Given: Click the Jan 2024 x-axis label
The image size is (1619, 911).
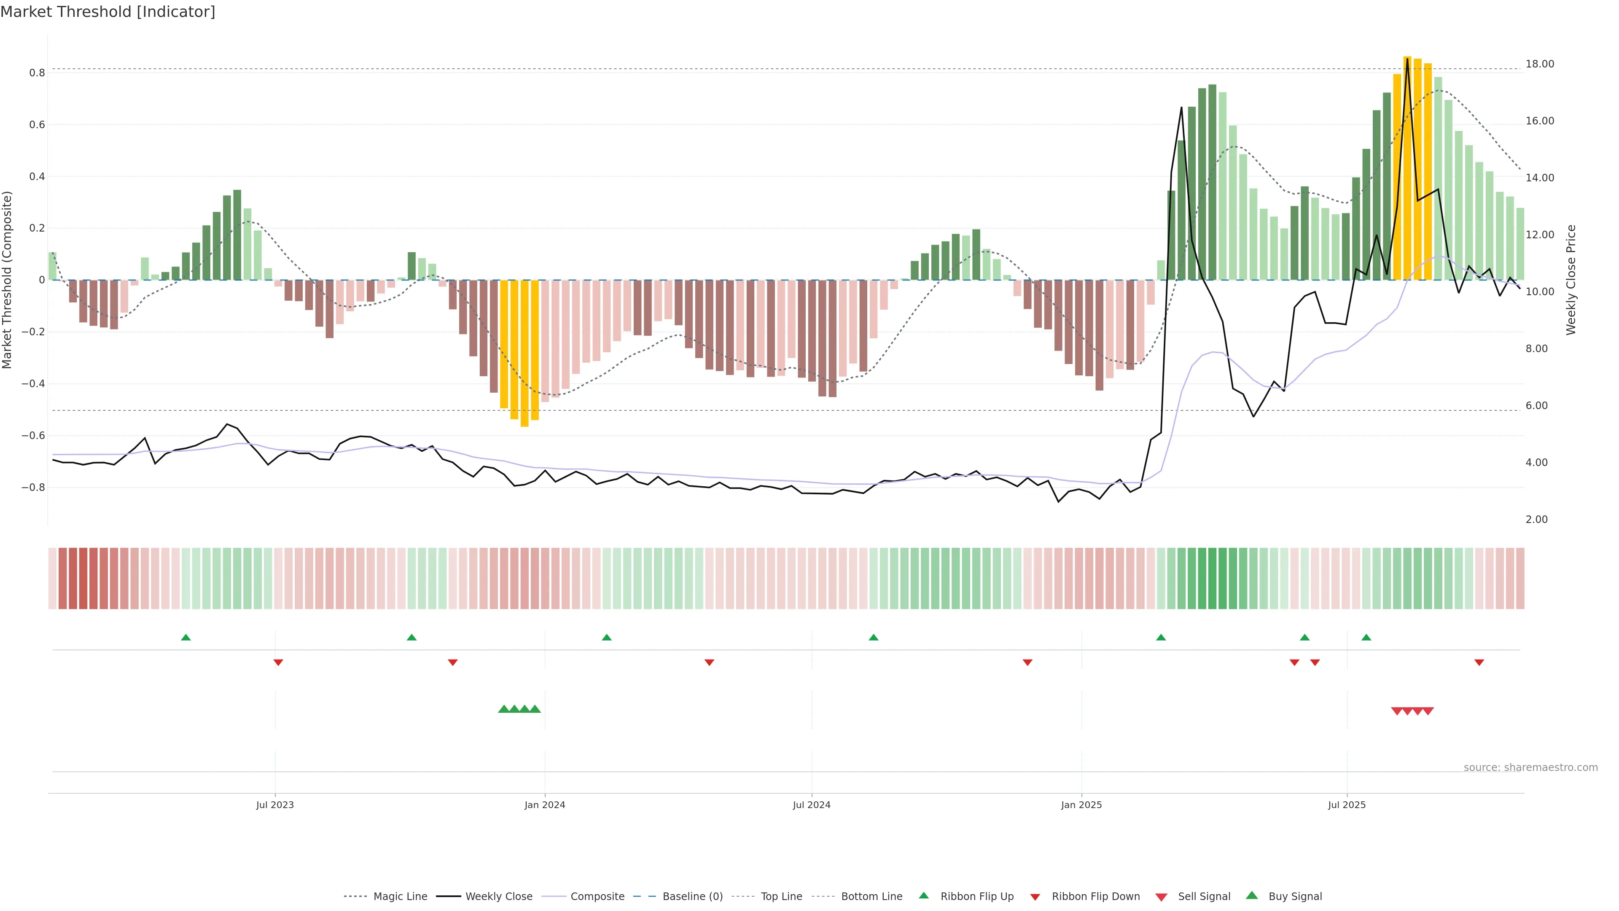Looking at the screenshot, I should [x=545, y=805].
